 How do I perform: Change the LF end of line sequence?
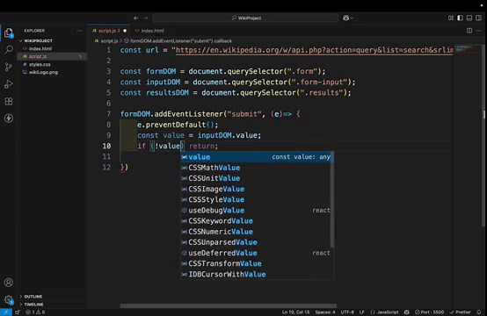(x=362, y=312)
